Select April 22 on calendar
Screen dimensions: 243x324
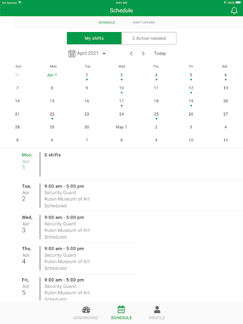52,114
